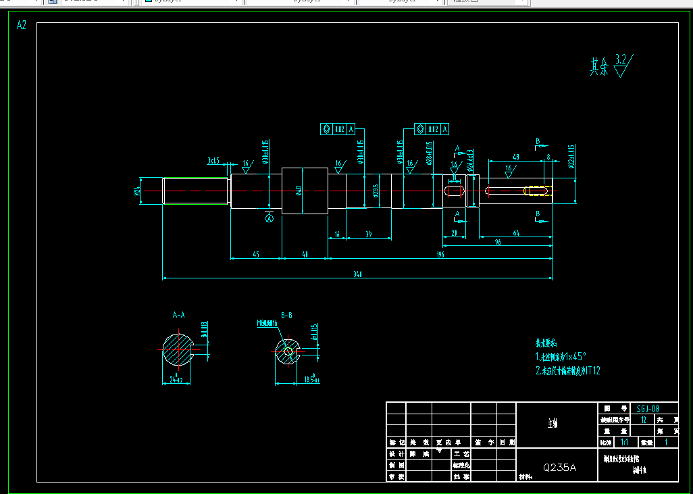This screenshot has height=494, width=693.
Task: Select the A-A section view title
Action: (178, 315)
